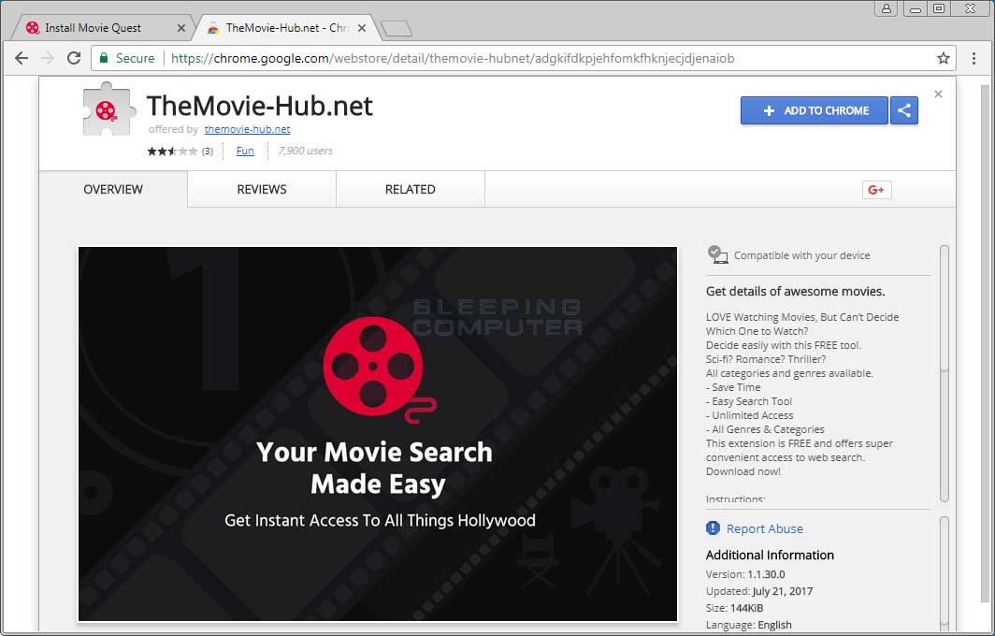
Task: Click the compatible device check icon
Action: [x=717, y=254]
